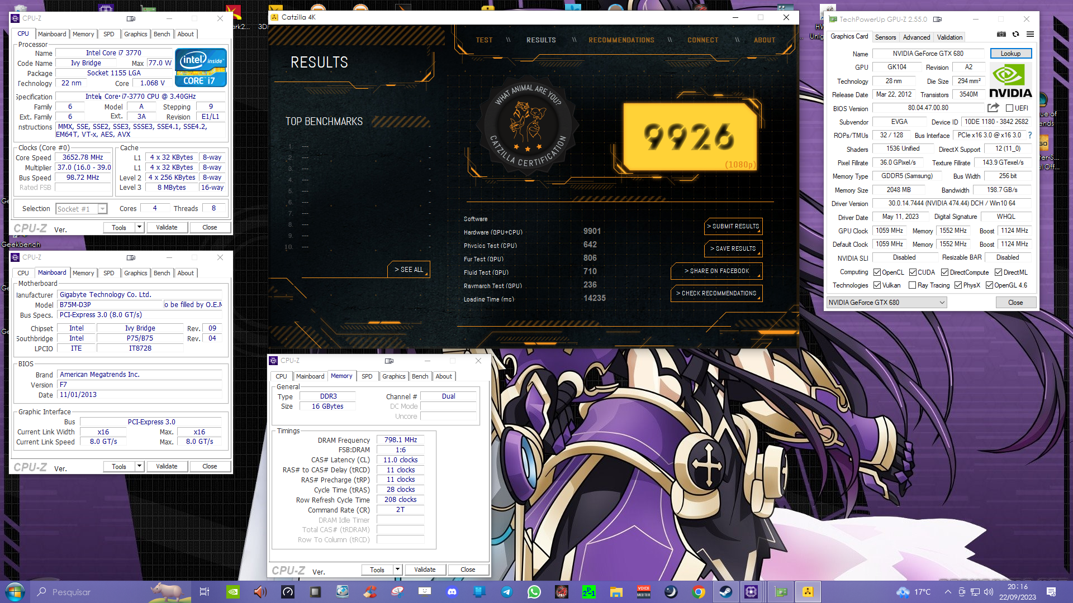Open the CONNECT tab in Catzilla
This screenshot has height=603, width=1073.
[x=702, y=40]
